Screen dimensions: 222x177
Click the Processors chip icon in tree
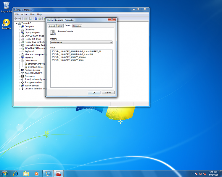(22, 76)
